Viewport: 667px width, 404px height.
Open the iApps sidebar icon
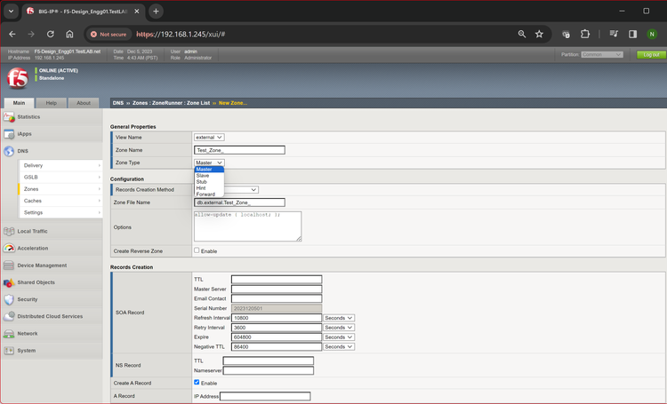pos(9,134)
